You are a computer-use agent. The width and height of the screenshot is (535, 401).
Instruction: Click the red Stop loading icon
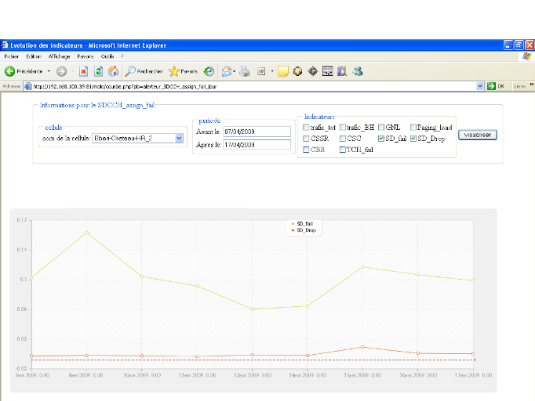[x=83, y=71]
